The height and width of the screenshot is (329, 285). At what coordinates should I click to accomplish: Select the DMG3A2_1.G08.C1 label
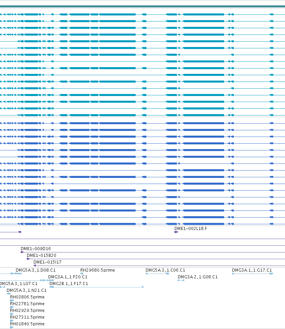click(x=198, y=277)
